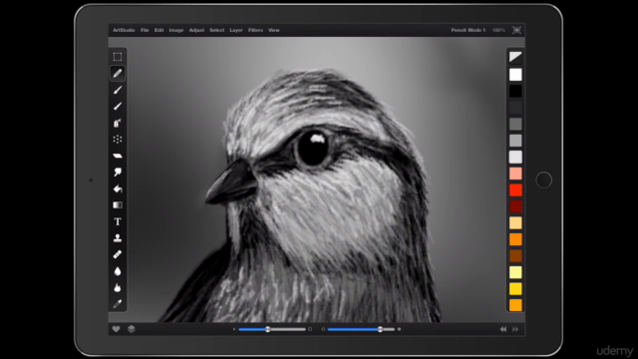The width and height of the screenshot is (638, 359).
Task: Select the wet paint brush tool
Action: [118, 107]
